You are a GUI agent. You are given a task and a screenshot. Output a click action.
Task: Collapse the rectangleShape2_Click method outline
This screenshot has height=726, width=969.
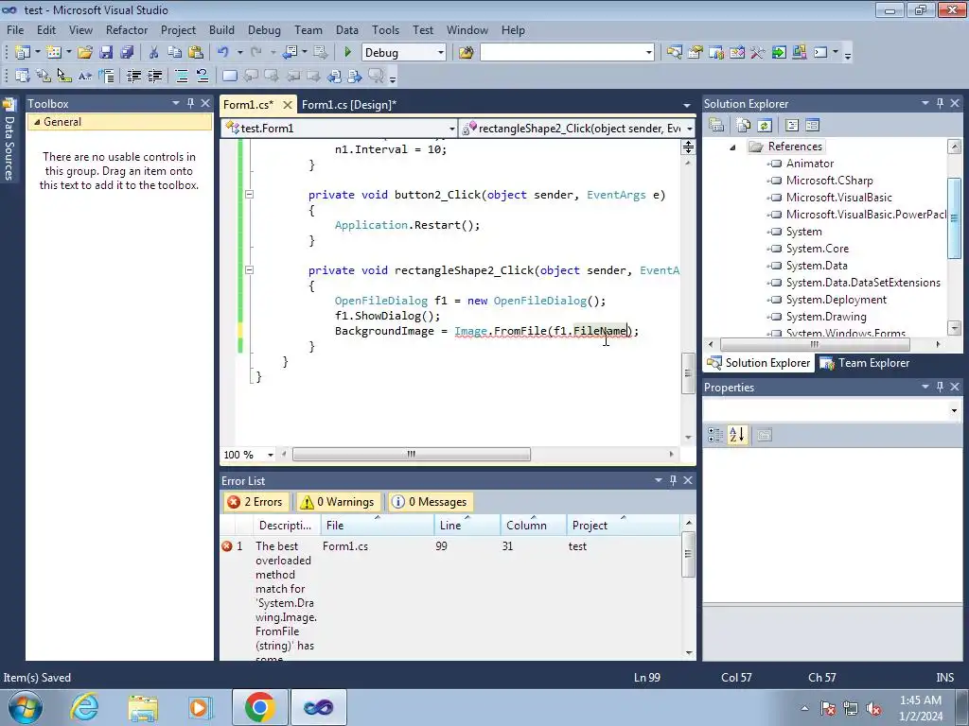(249, 269)
